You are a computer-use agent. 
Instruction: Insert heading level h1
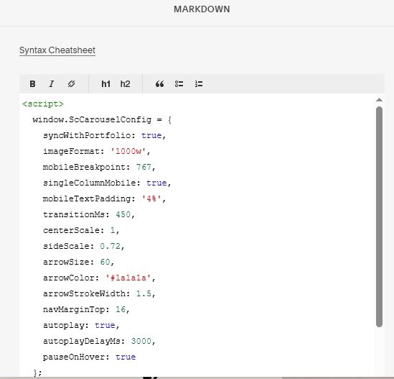[105, 84]
